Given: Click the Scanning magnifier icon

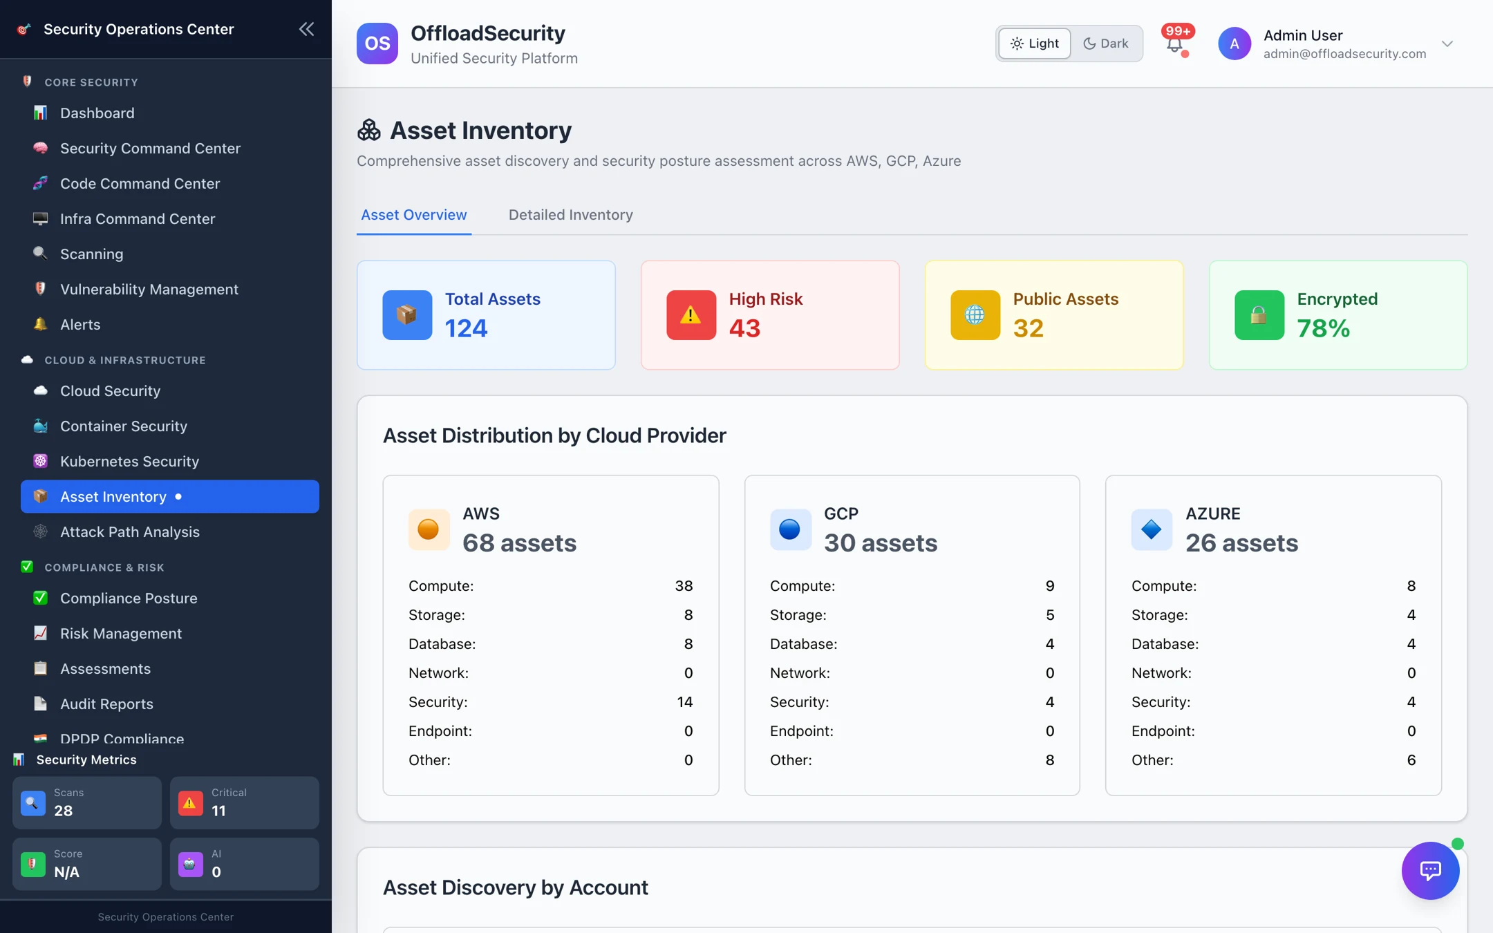Looking at the screenshot, I should click(40, 253).
